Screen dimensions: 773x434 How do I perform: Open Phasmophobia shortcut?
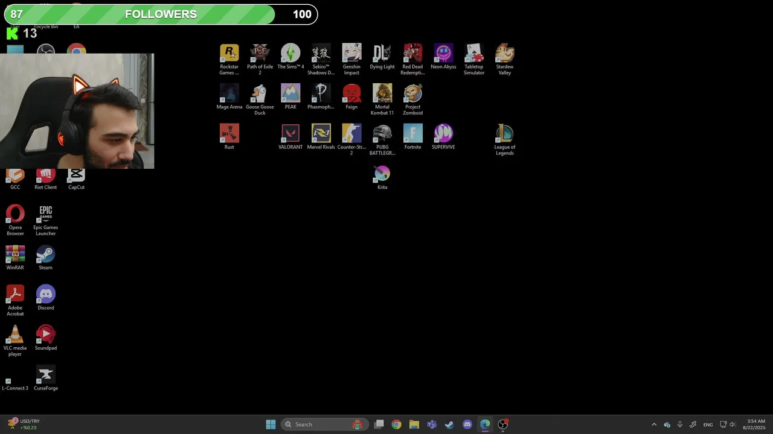pos(321,96)
